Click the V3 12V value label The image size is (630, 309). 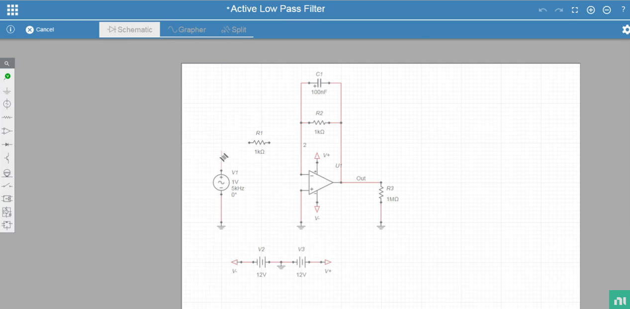pyautogui.click(x=301, y=275)
